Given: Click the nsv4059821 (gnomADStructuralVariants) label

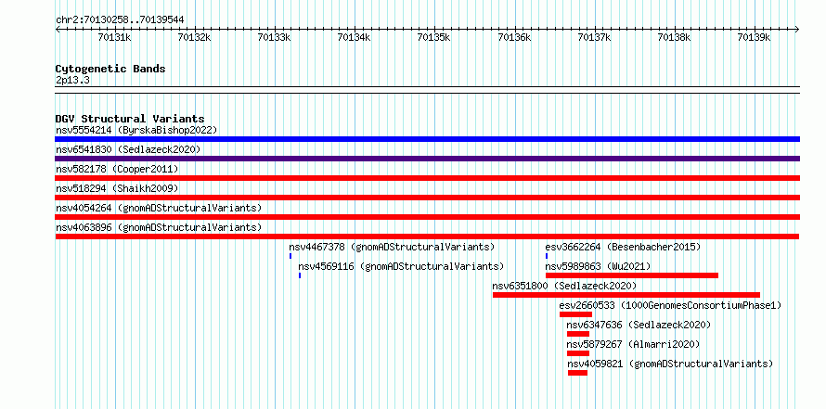Looking at the screenshot, I should click(x=670, y=364).
